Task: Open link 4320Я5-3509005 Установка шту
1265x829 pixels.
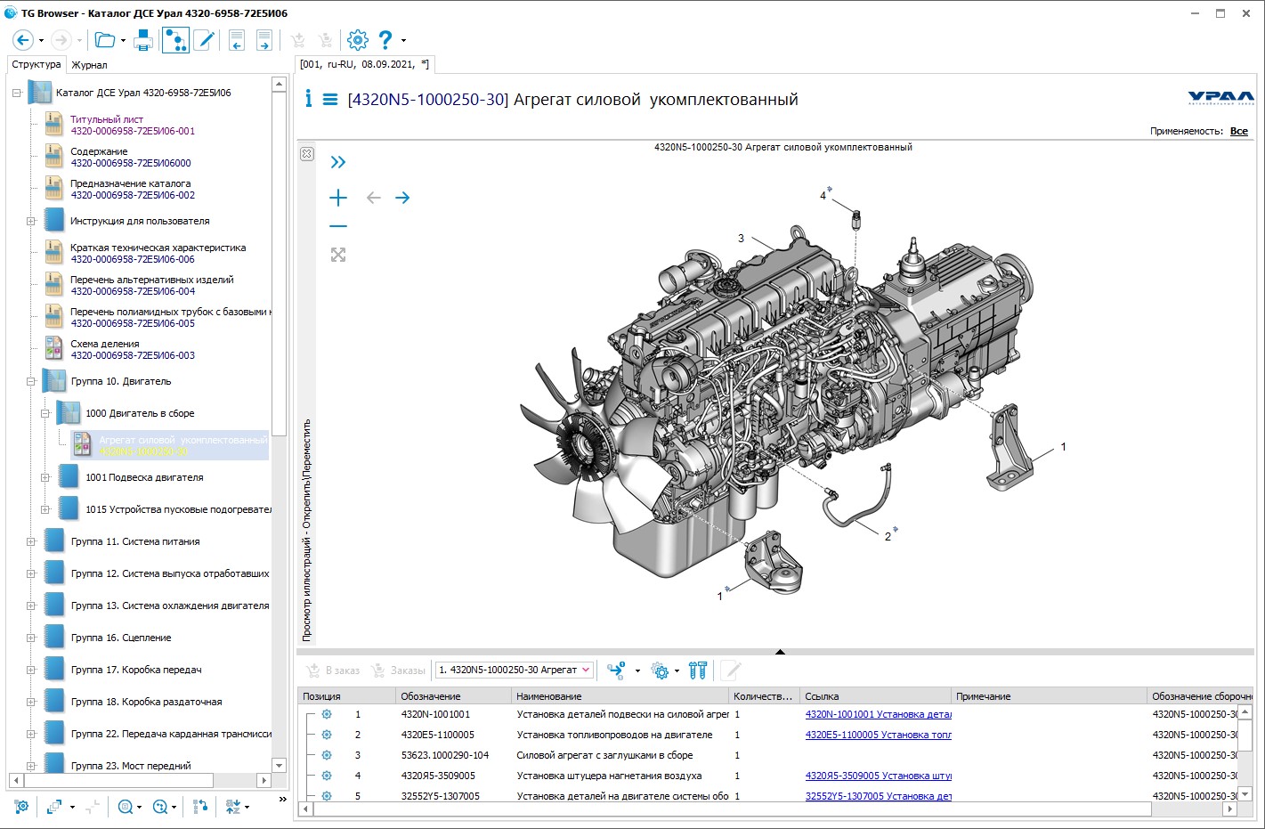Action: [x=878, y=776]
